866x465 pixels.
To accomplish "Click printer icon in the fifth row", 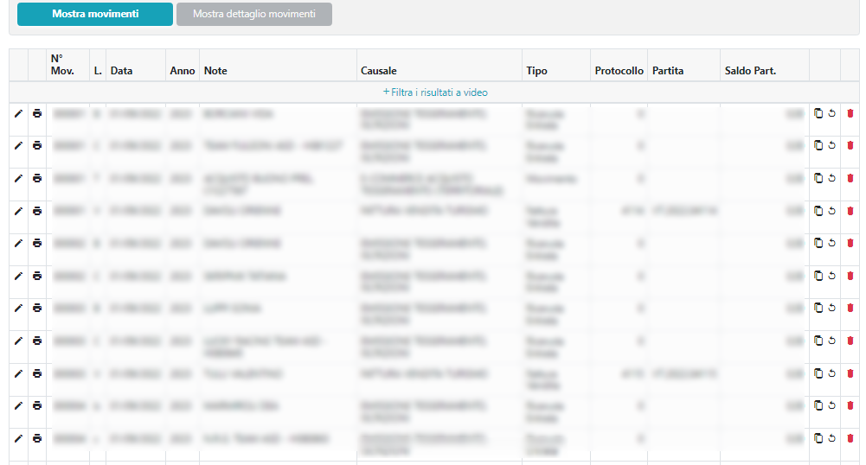I will (37, 243).
